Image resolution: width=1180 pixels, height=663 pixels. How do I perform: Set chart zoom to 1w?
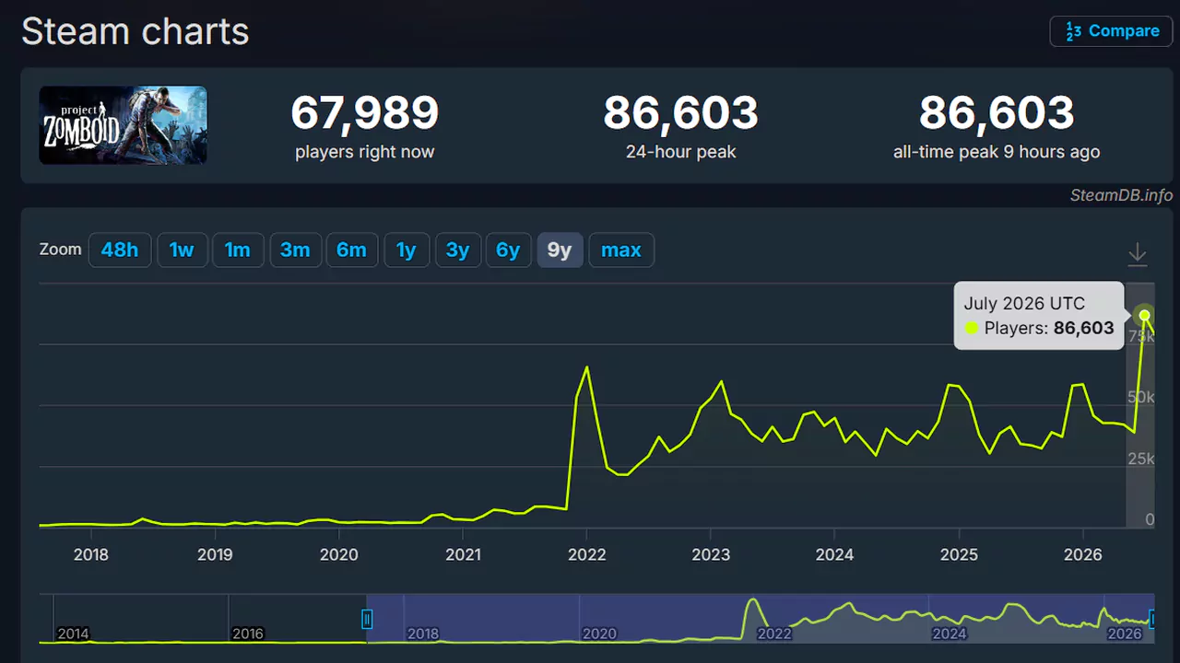click(182, 250)
